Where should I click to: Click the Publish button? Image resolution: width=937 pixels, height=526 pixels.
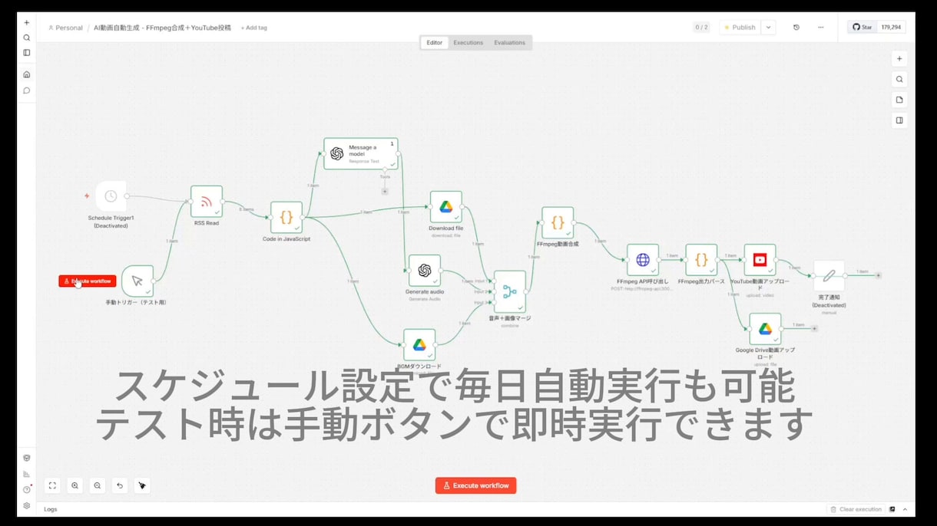click(x=740, y=28)
